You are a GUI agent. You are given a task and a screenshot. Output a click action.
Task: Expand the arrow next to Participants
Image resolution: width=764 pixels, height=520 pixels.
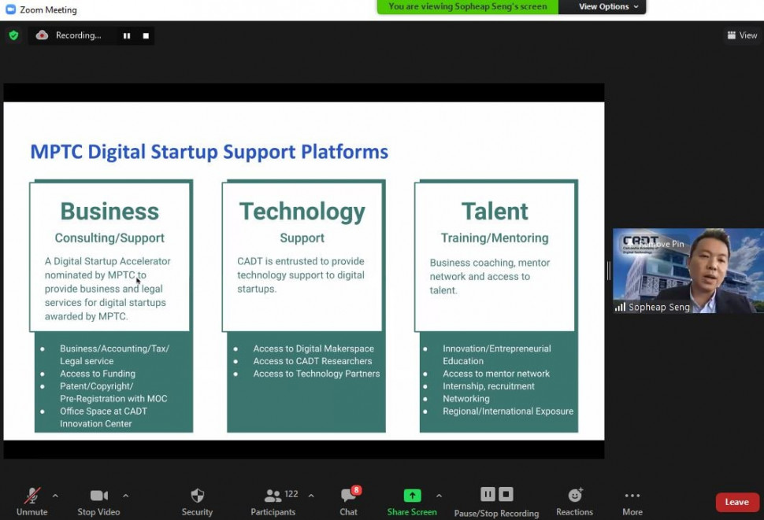point(311,496)
